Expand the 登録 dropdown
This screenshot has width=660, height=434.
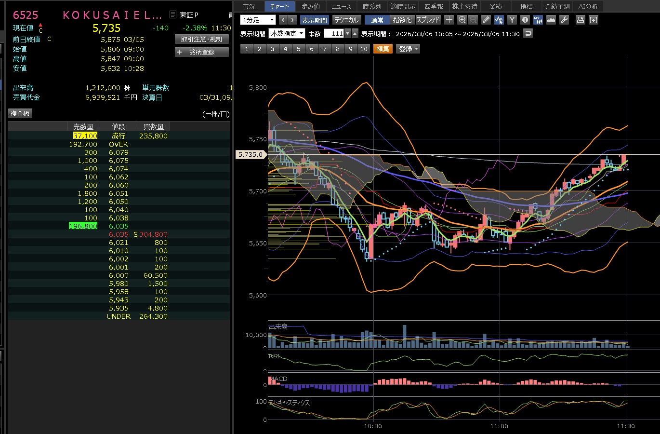[x=409, y=49]
